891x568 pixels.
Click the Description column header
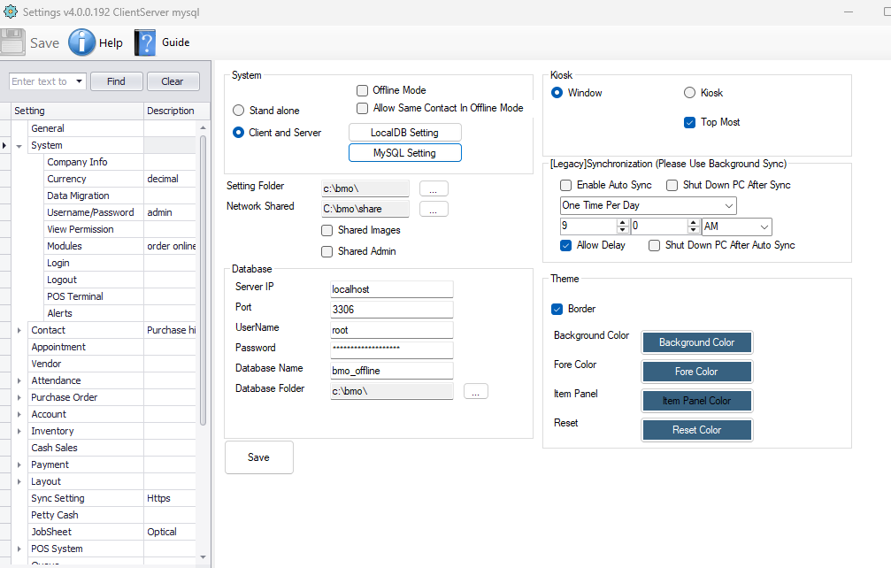(176, 111)
